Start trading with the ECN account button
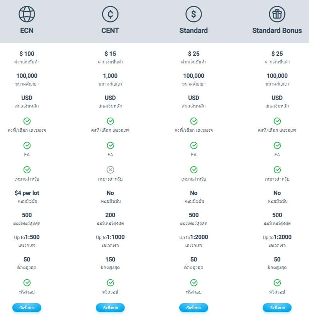309x321 pixels. pyautogui.click(x=27, y=308)
